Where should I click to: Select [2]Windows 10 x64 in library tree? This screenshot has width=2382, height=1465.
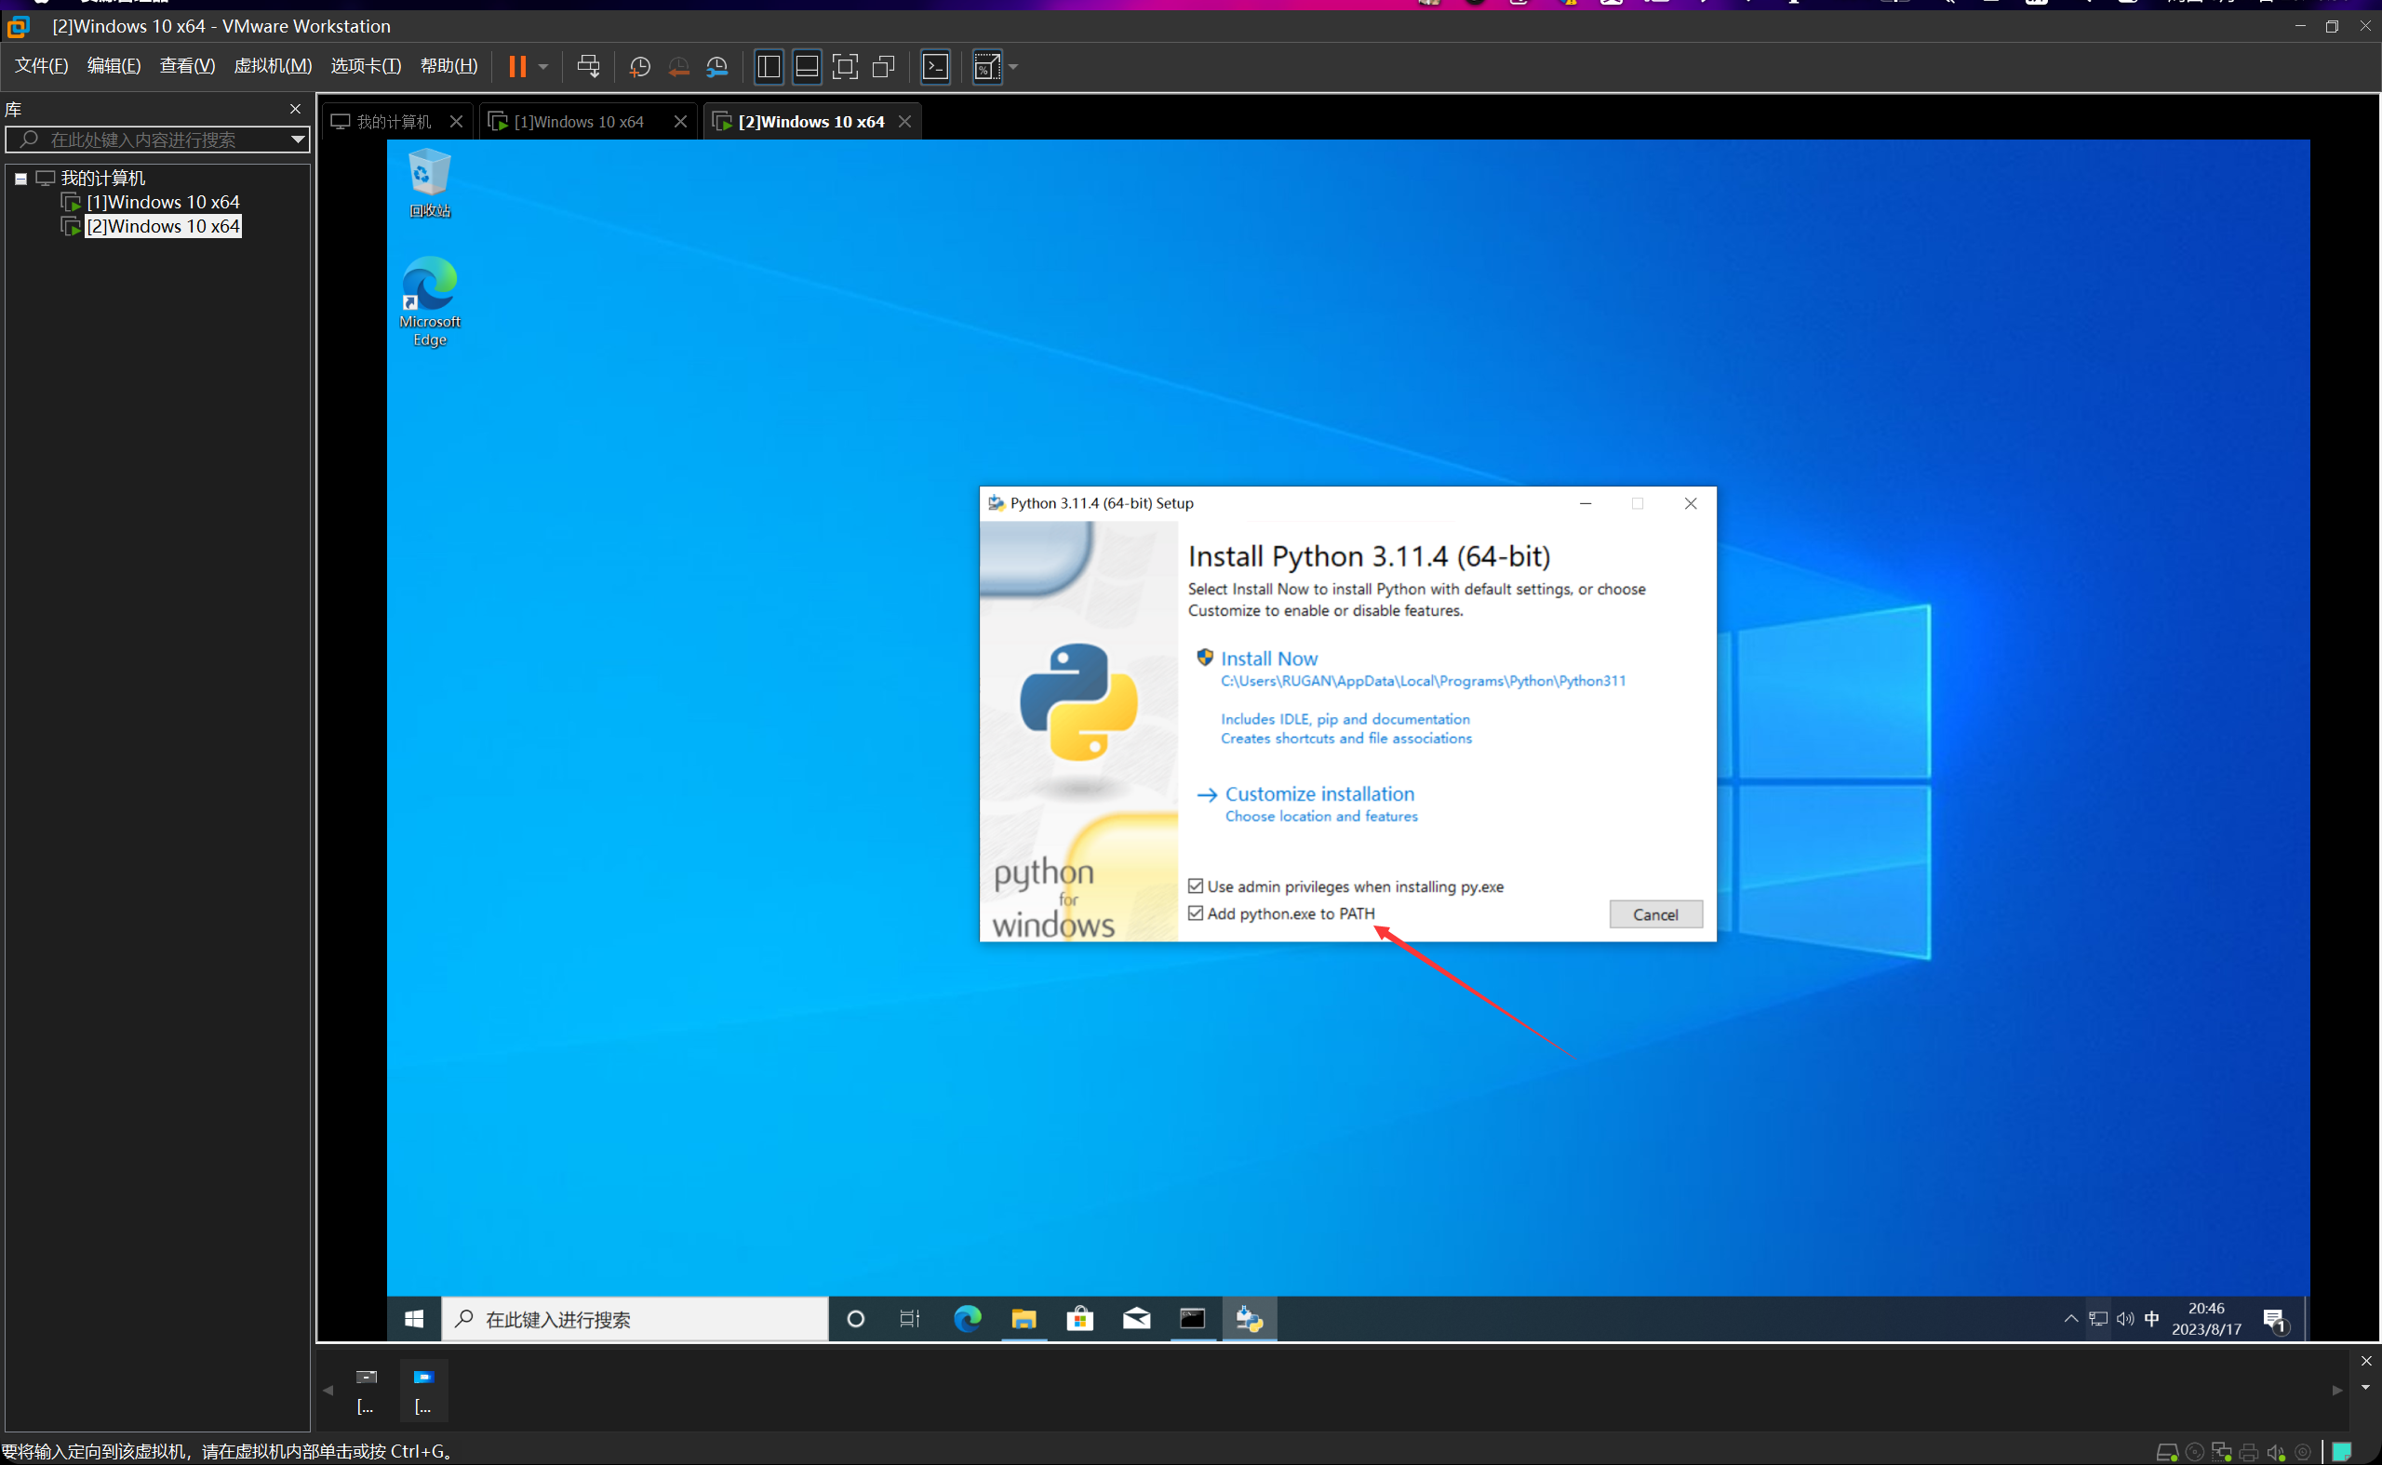[x=163, y=226]
